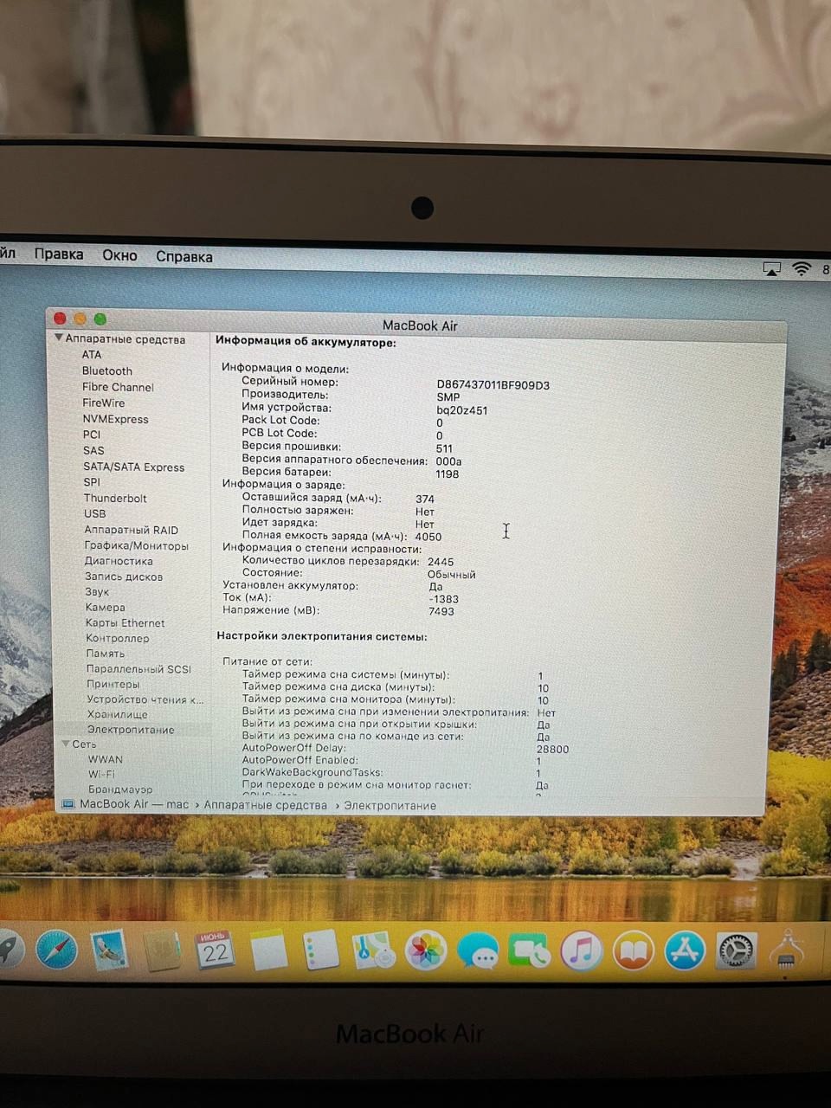
Task: Select Карты Ethernet in the sidebar
Action: (126, 623)
